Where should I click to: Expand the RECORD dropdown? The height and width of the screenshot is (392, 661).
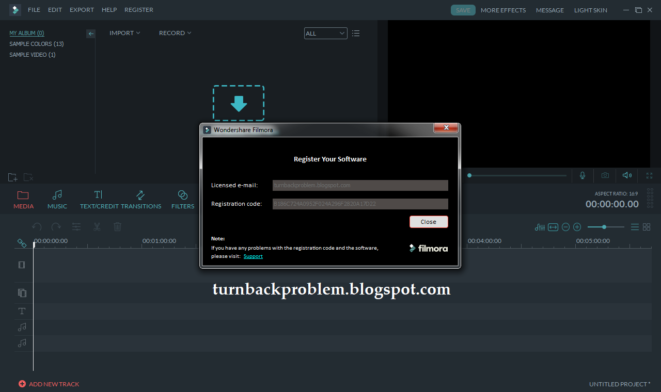[175, 32]
